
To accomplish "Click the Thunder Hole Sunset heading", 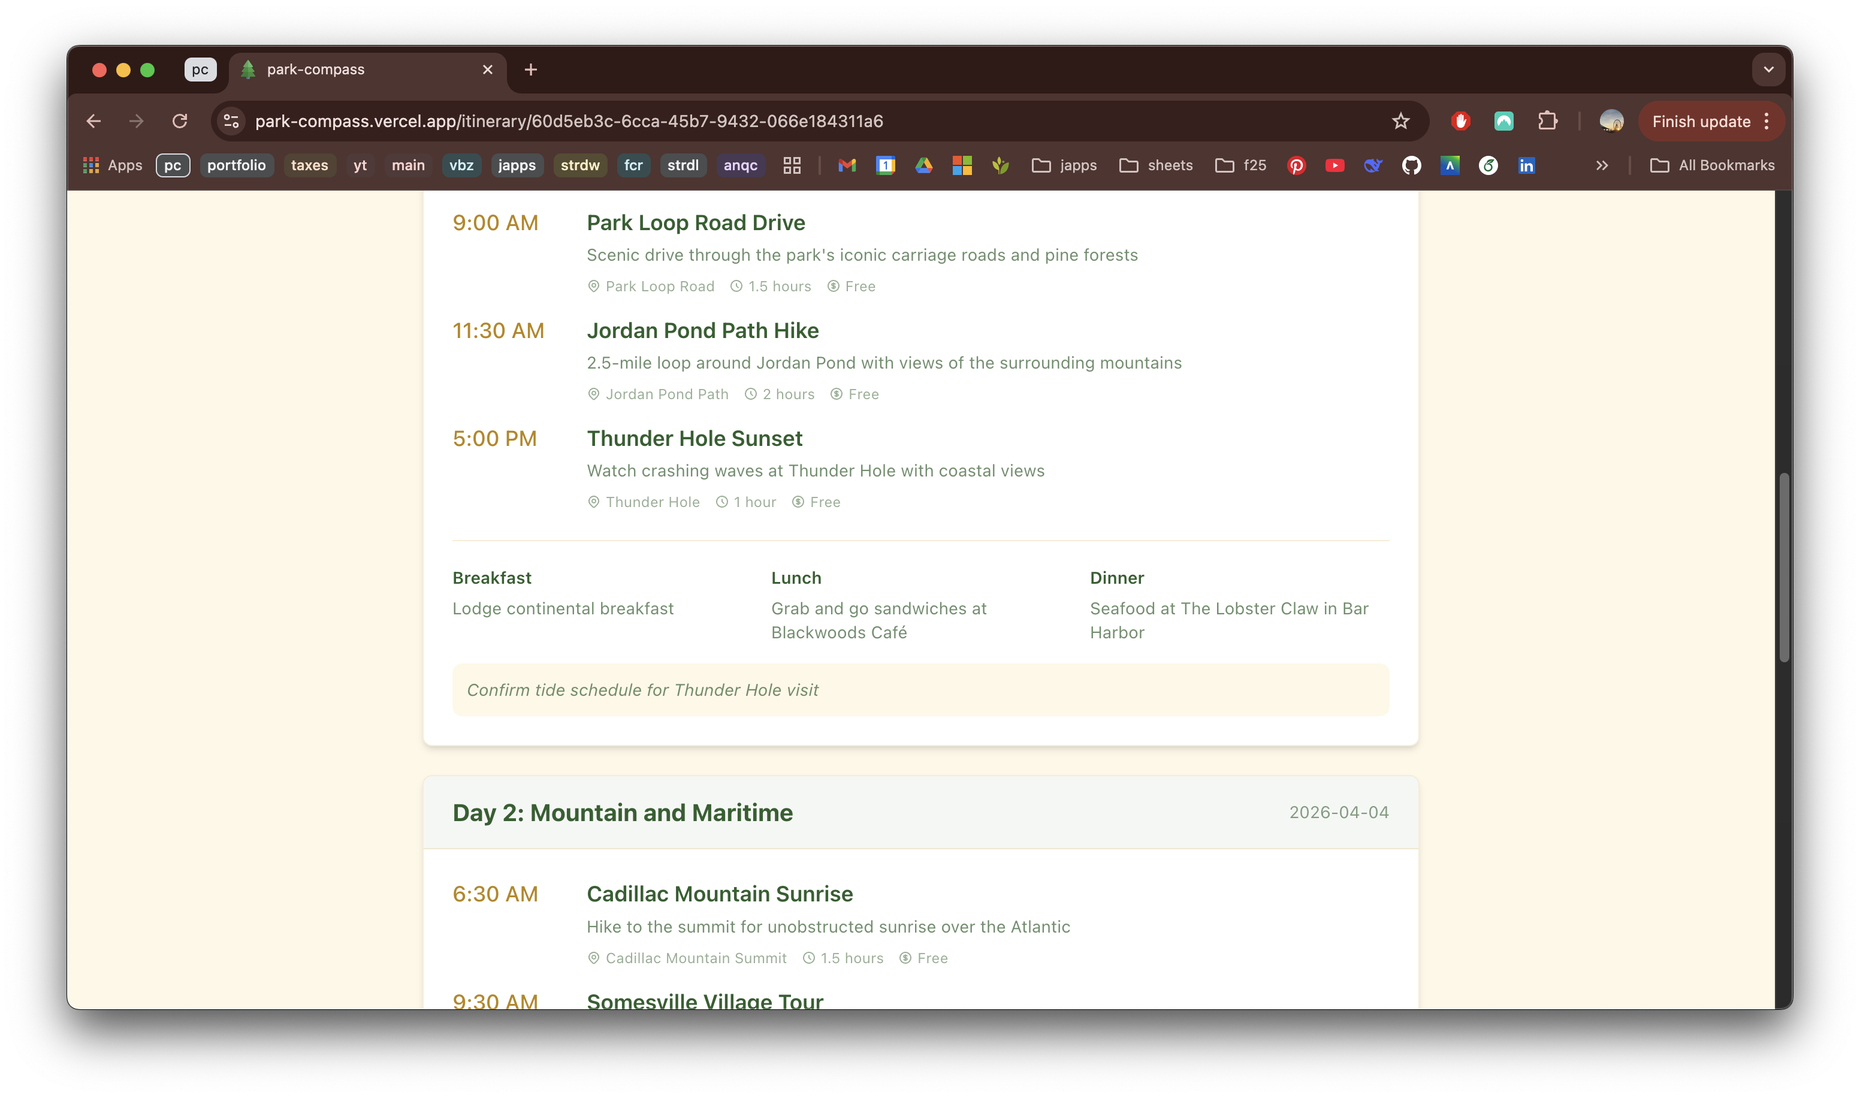I will [695, 439].
